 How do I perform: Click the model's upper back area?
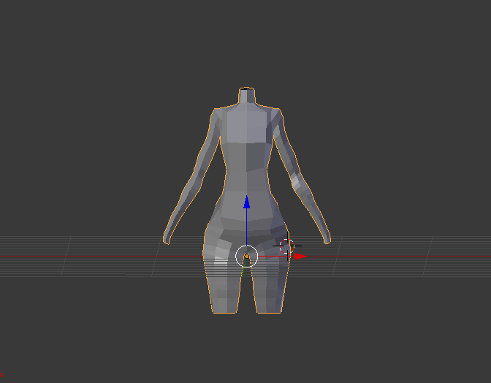247,125
